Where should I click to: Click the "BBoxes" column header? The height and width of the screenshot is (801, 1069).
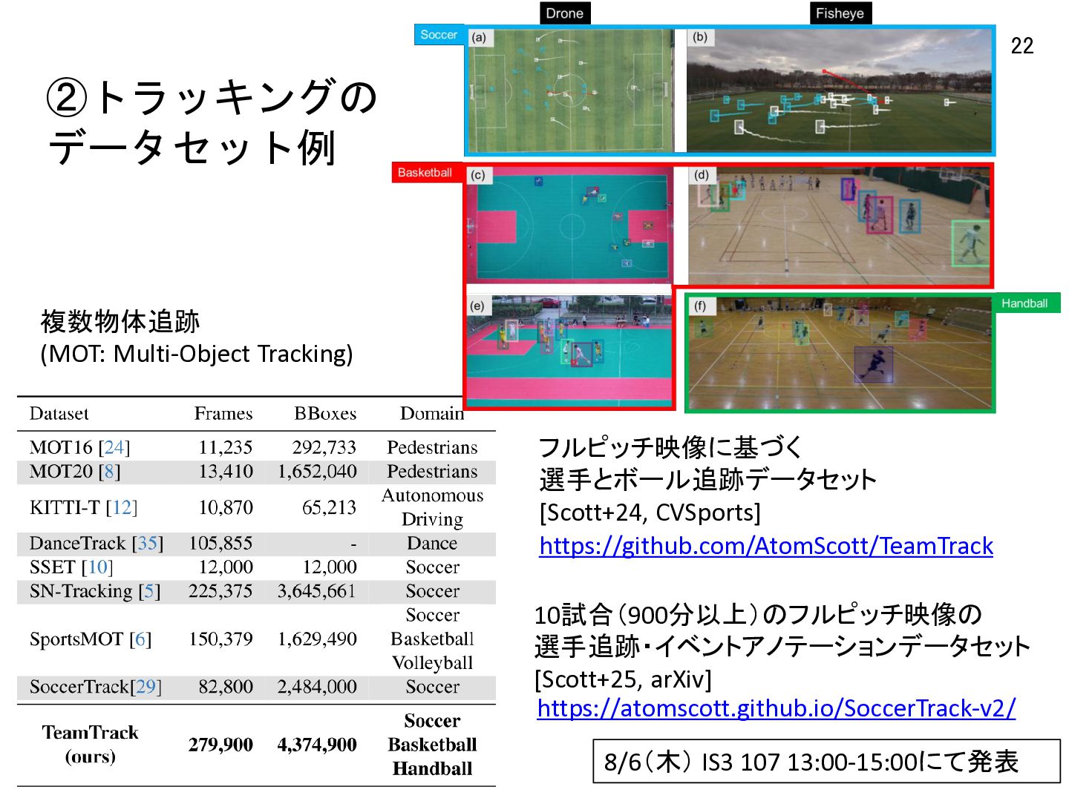click(x=325, y=413)
